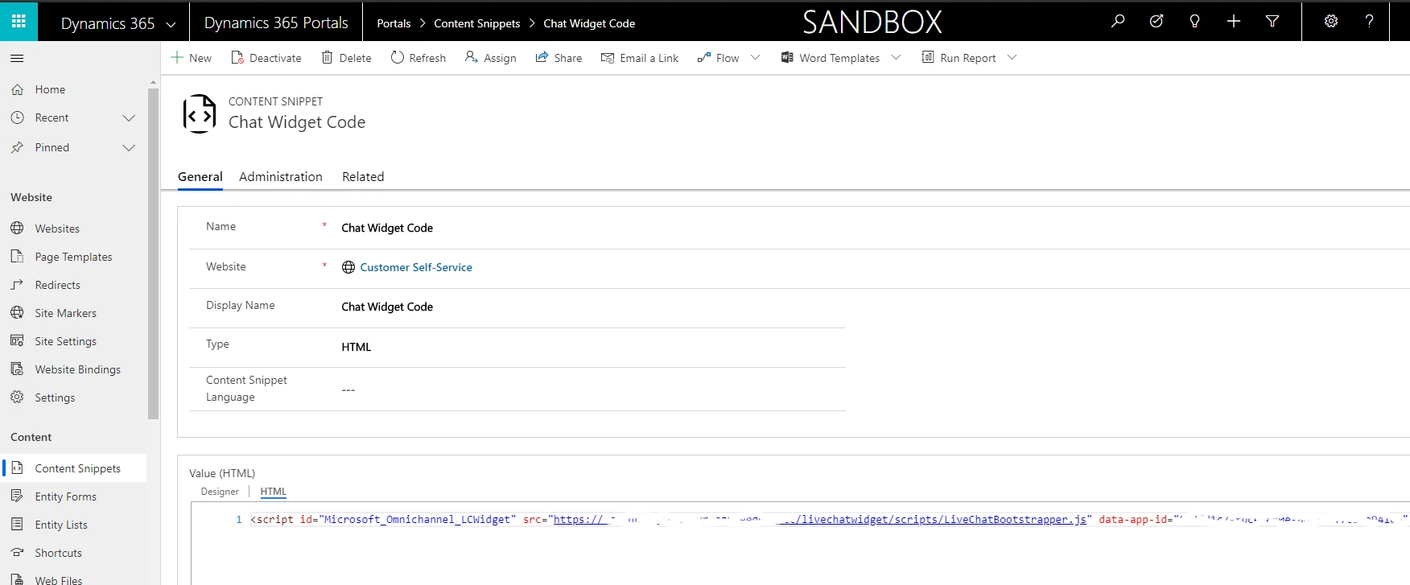Click Email a Link command

click(640, 58)
